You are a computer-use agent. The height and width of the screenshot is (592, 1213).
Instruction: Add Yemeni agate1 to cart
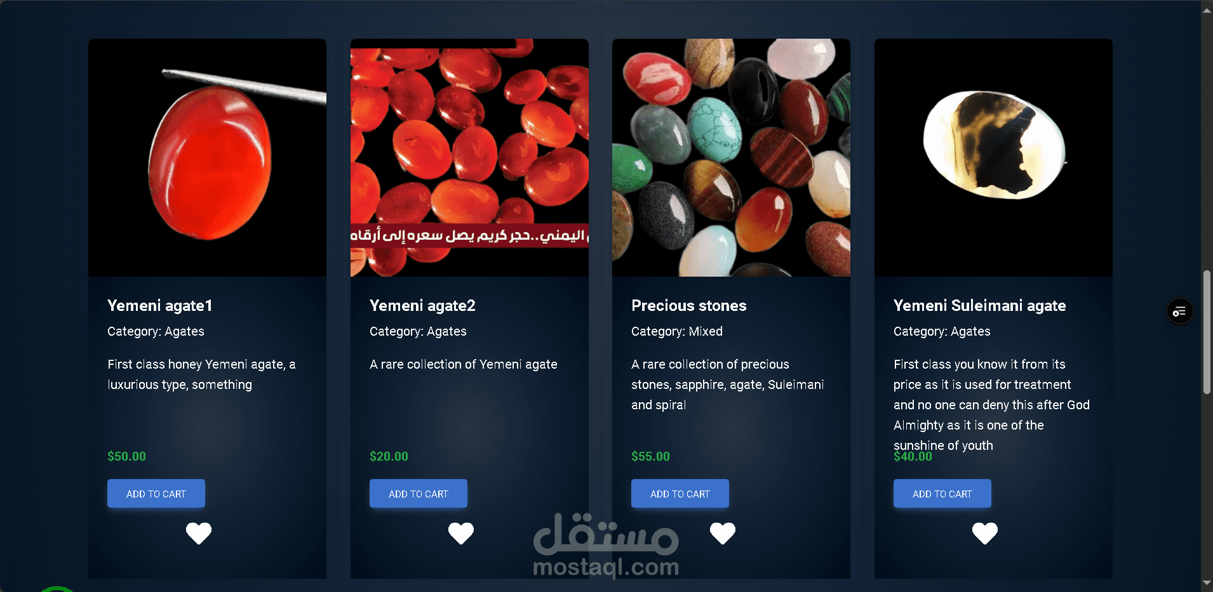point(156,494)
